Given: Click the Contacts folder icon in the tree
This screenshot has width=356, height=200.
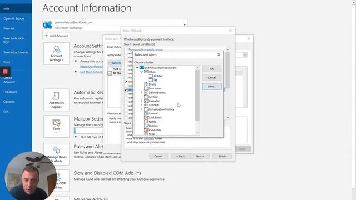Looking at the screenshot, I should coord(146,105).
